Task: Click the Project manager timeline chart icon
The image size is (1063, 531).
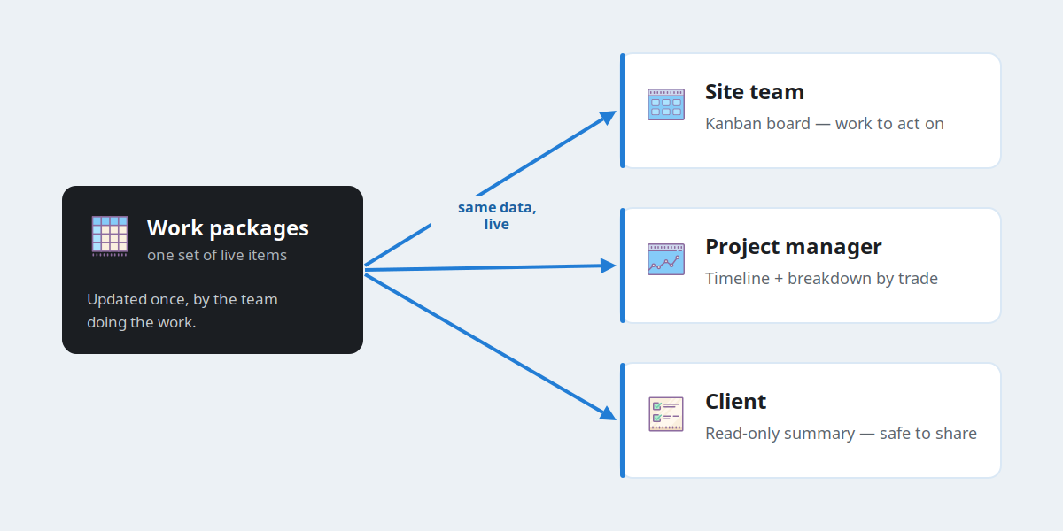Action: [x=666, y=259]
